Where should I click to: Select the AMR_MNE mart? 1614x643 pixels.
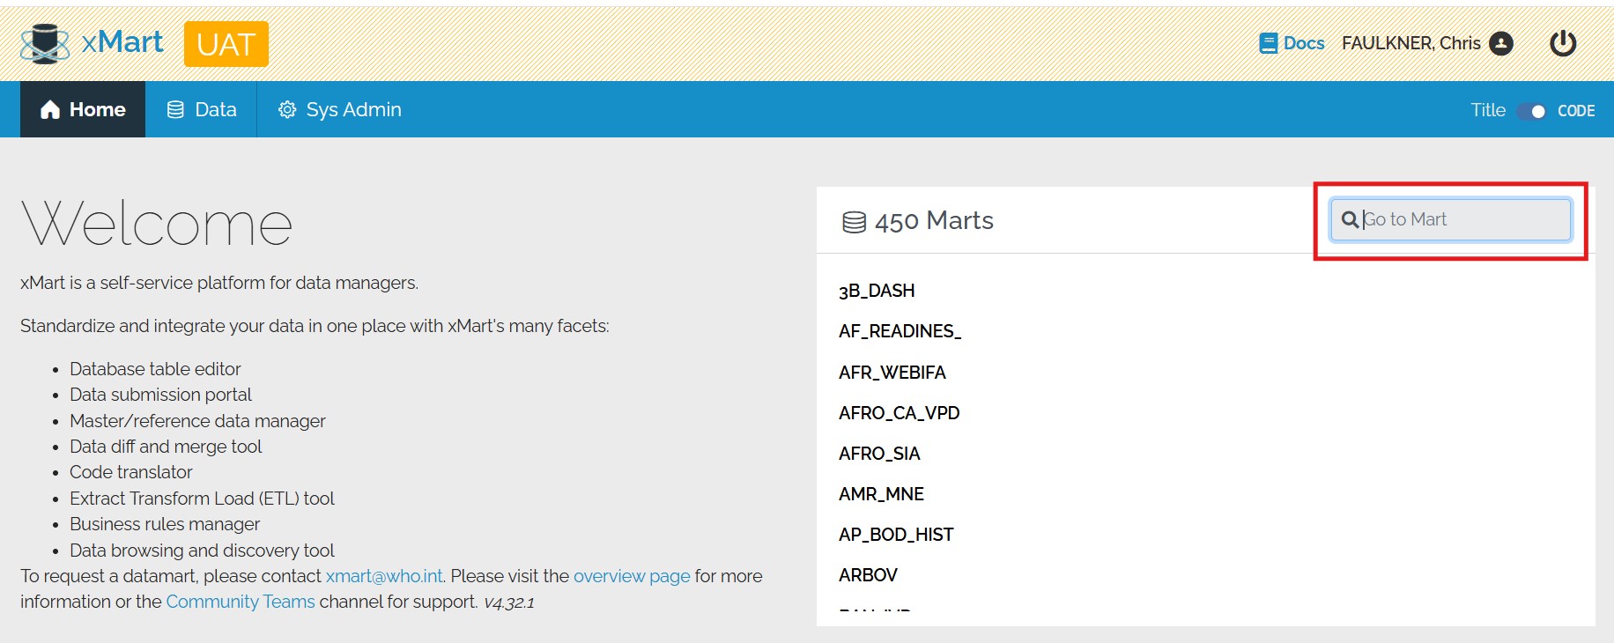coord(881,494)
